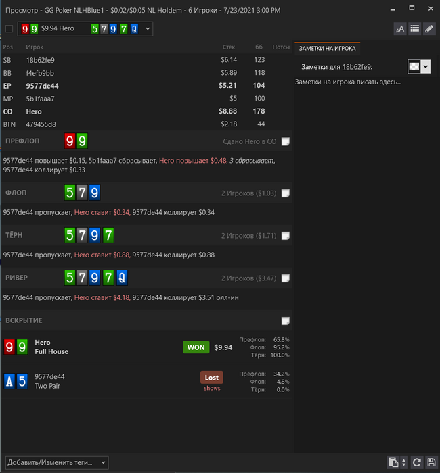Click the Нотсы column header

tap(281, 47)
